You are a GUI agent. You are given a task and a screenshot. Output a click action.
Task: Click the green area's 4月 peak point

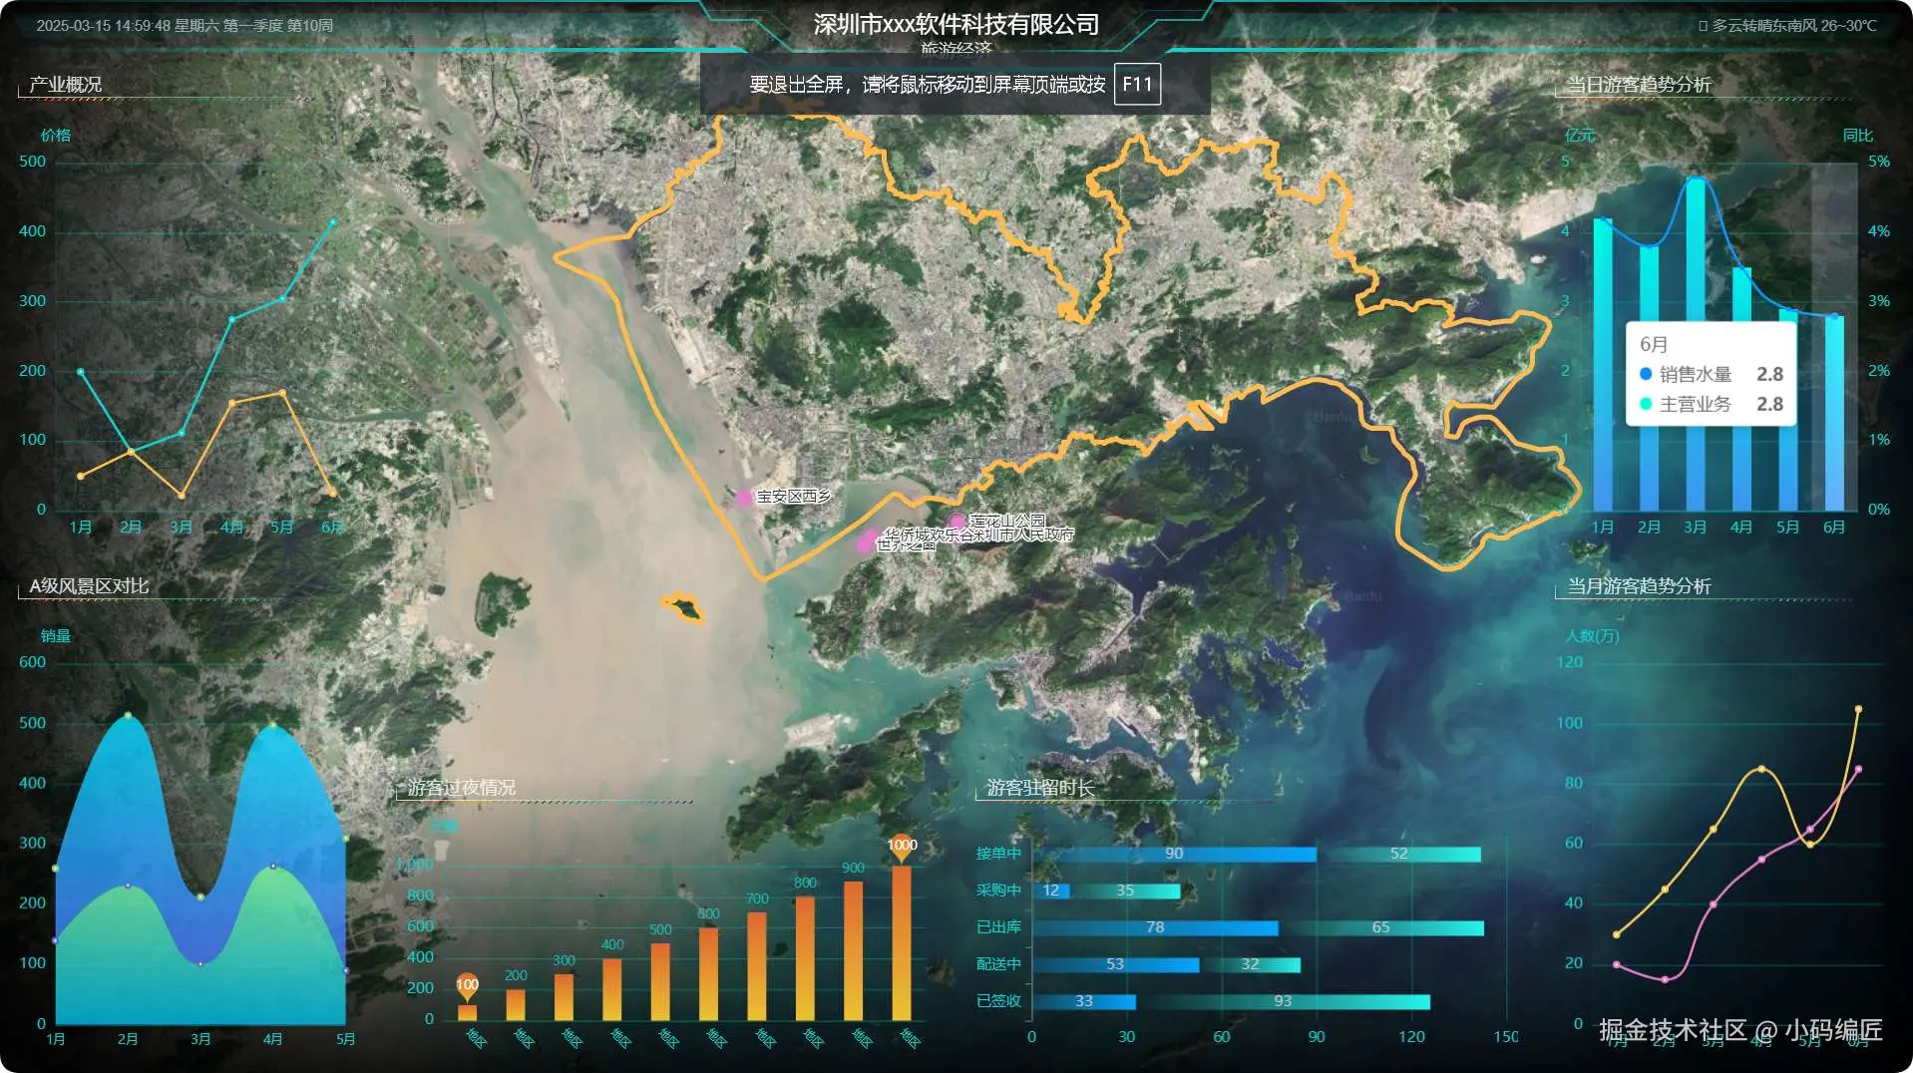pos(273,867)
